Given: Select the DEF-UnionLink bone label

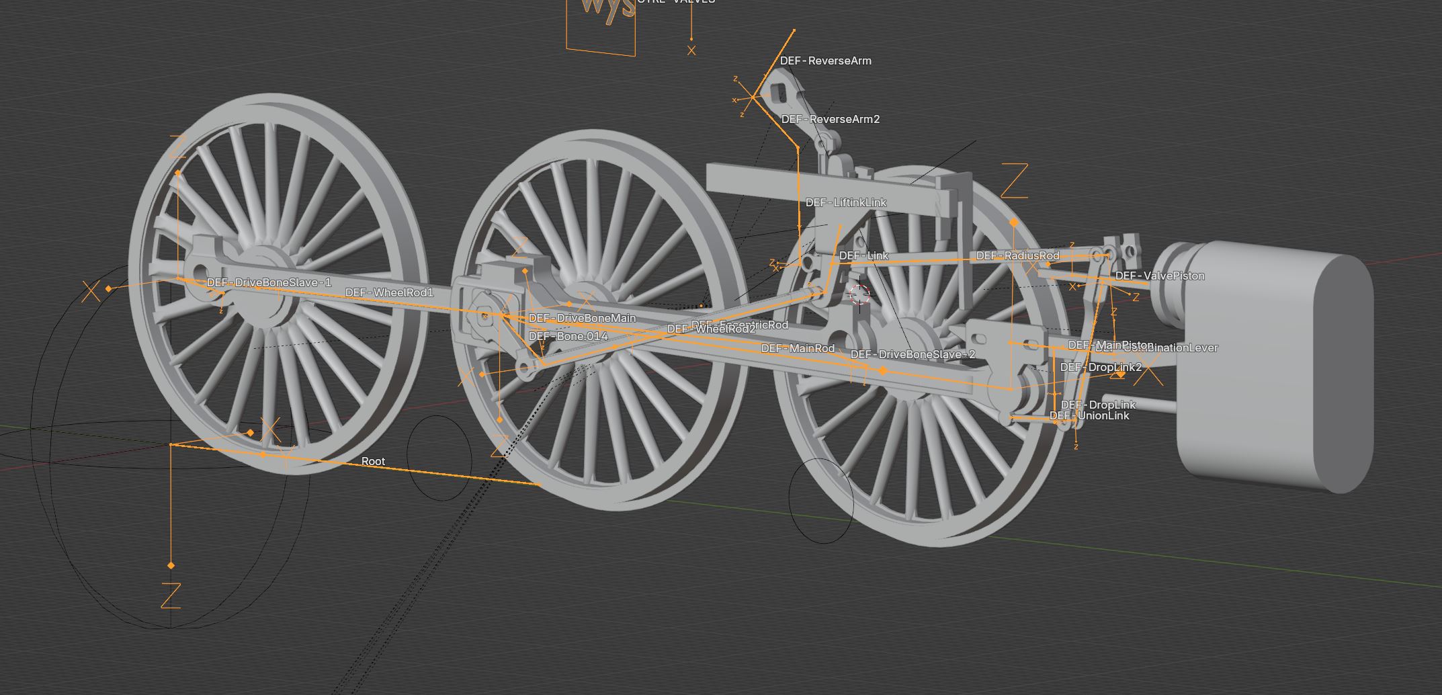Looking at the screenshot, I should point(1089,416).
